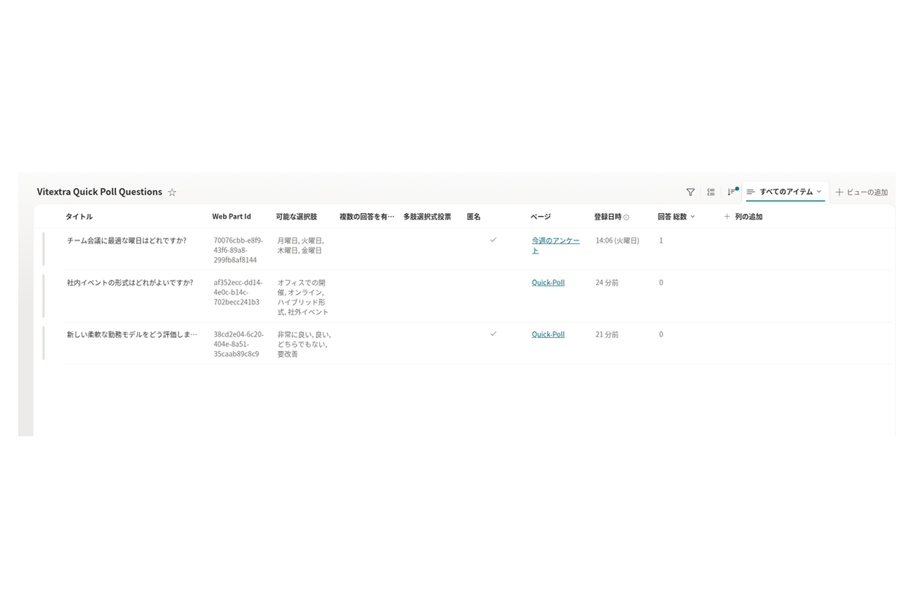Screen dimensions: 914x609
Task: Click the Vitextra Quick Poll Questions list title
Action: [100, 192]
